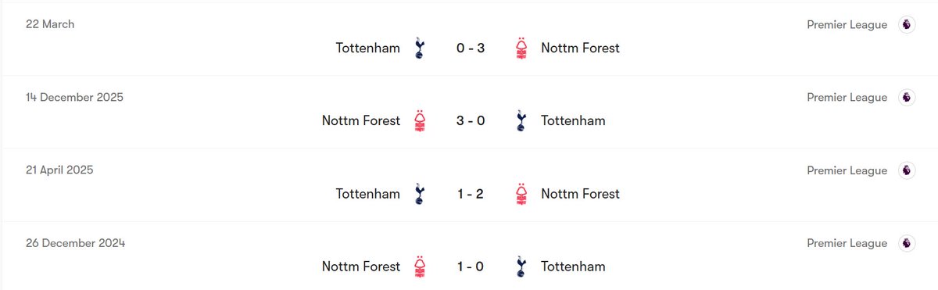938x290 pixels.
Task: Click Premier League logo in 14 December 2025 row
Action: coord(906,98)
